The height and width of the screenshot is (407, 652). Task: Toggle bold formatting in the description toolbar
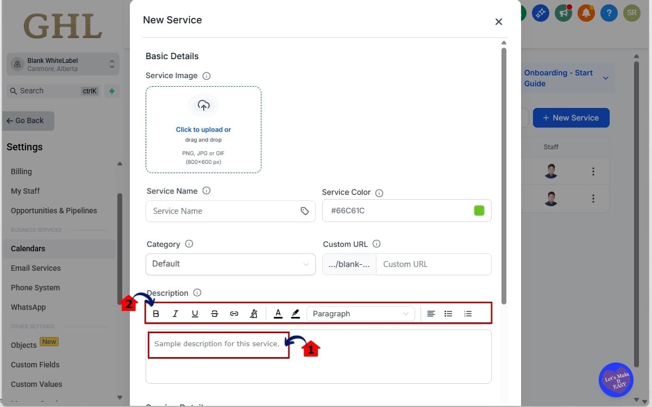coord(156,313)
